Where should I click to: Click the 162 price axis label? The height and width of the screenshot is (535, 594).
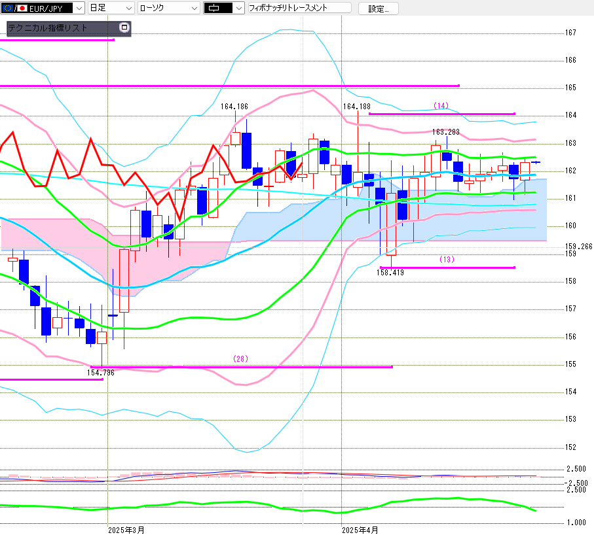click(570, 171)
